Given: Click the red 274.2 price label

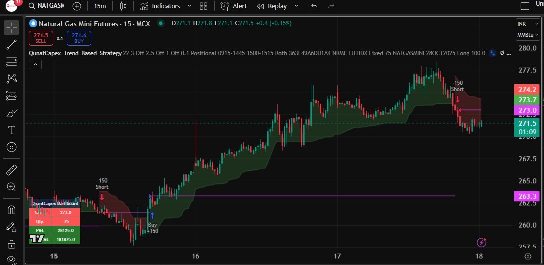Looking at the screenshot, I should coord(527,90).
